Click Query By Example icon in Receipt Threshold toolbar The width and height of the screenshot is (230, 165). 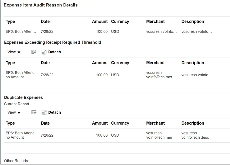34,52
